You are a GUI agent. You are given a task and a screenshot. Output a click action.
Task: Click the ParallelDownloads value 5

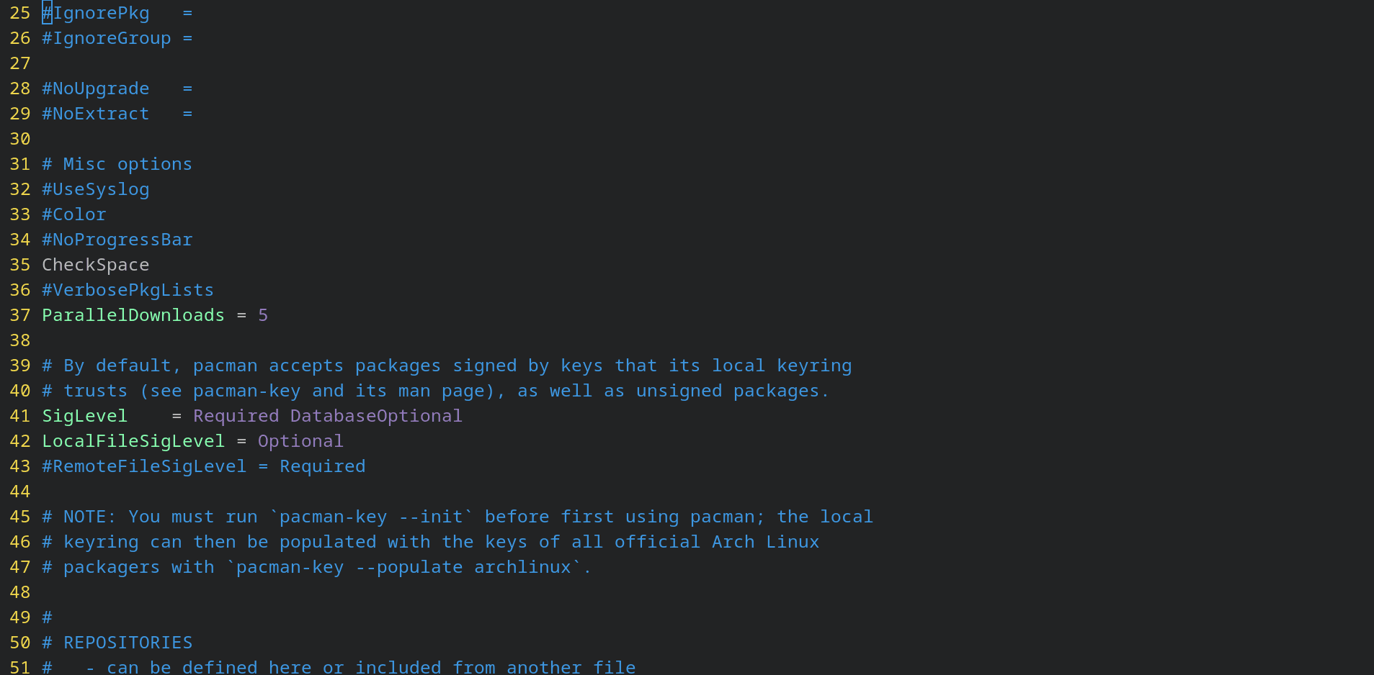tap(263, 315)
